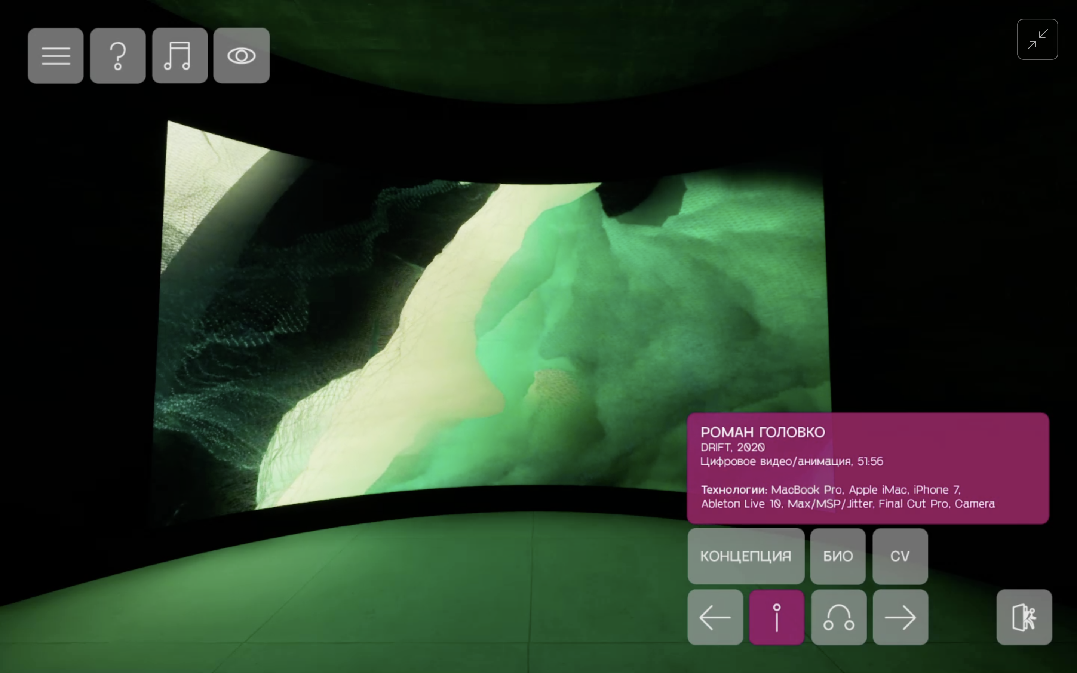Go to the next artwork with right arrow
Viewport: 1077px width, 673px height.
(900, 617)
